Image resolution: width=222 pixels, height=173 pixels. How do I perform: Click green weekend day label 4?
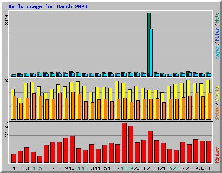click(x=34, y=168)
